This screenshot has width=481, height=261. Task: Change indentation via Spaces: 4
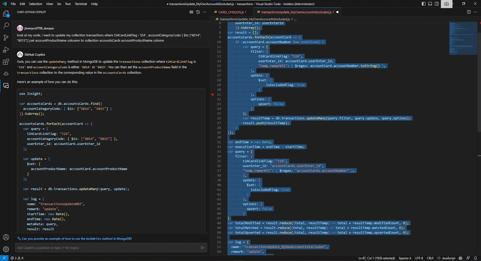[405, 258]
